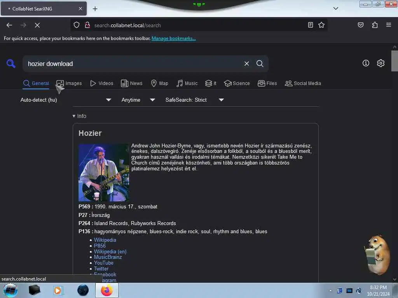398x298 pixels.
Task: Click the power icon in system tray
Action: (359, 291)
